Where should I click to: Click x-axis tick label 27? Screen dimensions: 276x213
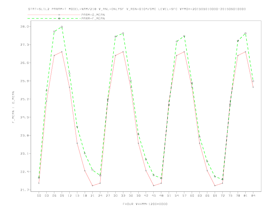point(108,196)
